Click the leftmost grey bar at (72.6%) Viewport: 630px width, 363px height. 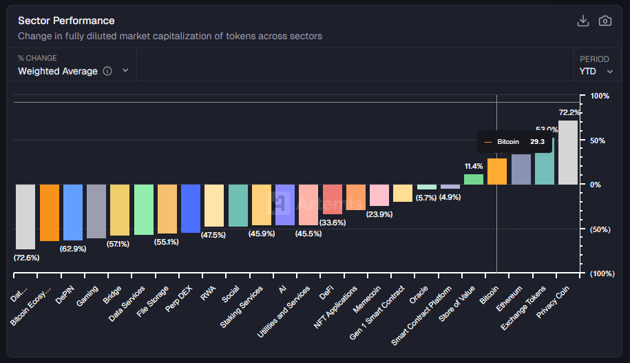[x=25, y=216]
